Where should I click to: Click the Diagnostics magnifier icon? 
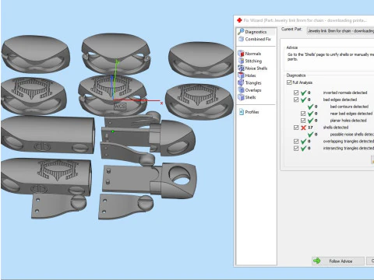pos(241,32)
